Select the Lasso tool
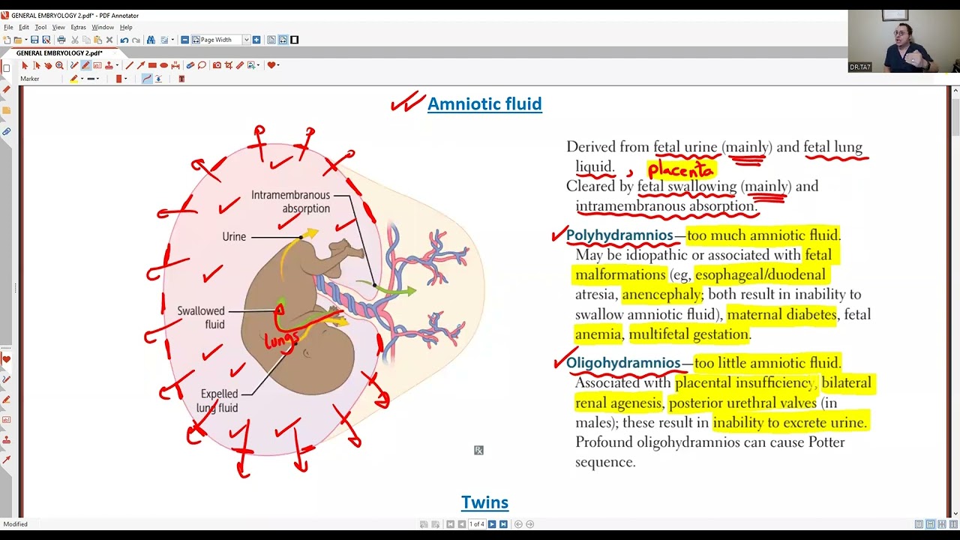 coord(202,65)
